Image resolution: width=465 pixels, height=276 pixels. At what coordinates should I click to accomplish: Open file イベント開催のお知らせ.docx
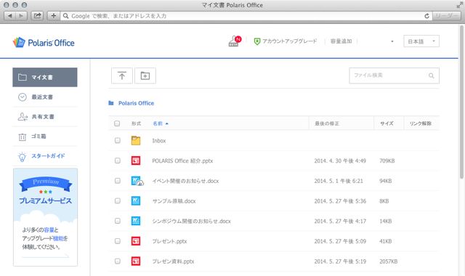click(185, 181)
